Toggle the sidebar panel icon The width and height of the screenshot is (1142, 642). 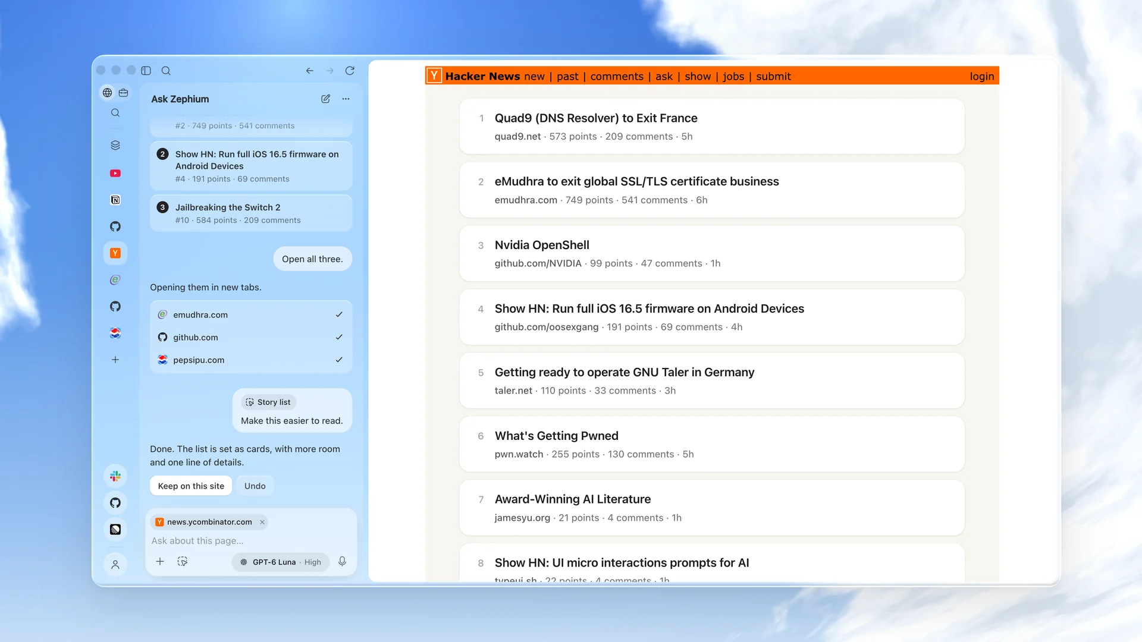[146, 71]
